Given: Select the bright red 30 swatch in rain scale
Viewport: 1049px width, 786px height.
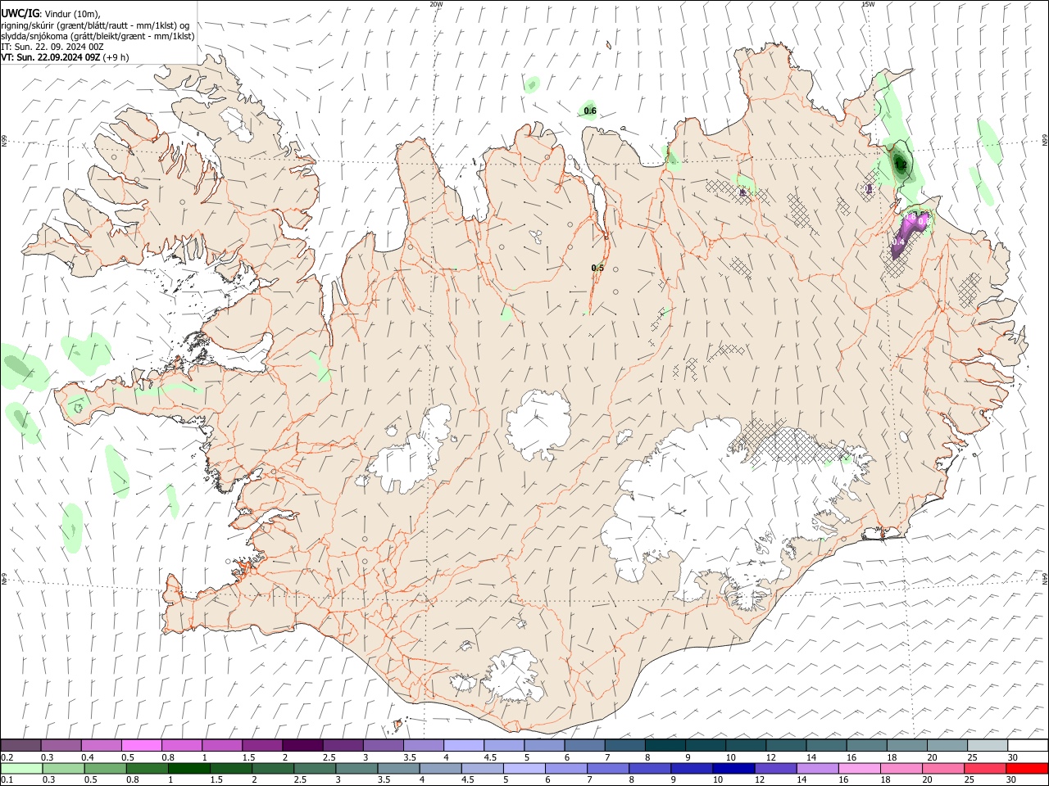Looking at the screenshot, I should click(1026, 768).
